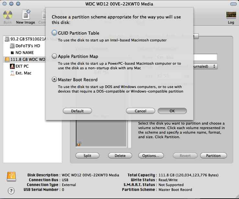Choose GUID Partition Table option
This screenshot has height=199, width=239.
coord(54,33)
